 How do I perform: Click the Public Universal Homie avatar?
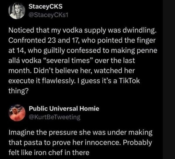click(x=17, y=113)
